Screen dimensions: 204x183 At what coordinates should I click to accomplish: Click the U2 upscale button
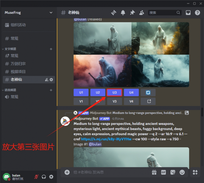[98, 92]
